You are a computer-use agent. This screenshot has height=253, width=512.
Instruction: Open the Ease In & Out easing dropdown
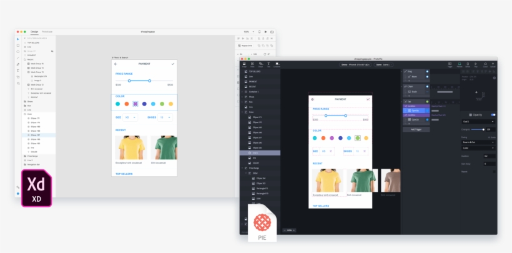(478, 142)
